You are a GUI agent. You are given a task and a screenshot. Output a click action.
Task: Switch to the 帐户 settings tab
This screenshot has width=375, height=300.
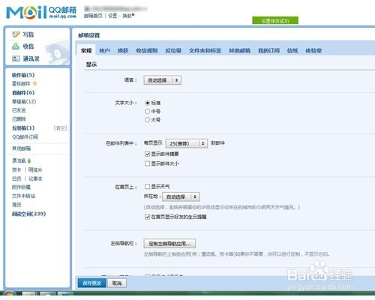point(104,51)
